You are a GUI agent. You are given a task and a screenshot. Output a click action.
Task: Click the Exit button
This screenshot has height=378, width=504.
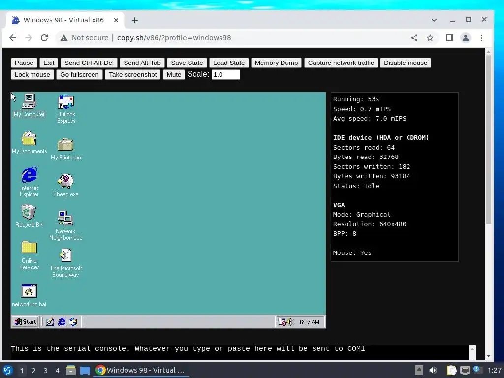coord(49,63)
